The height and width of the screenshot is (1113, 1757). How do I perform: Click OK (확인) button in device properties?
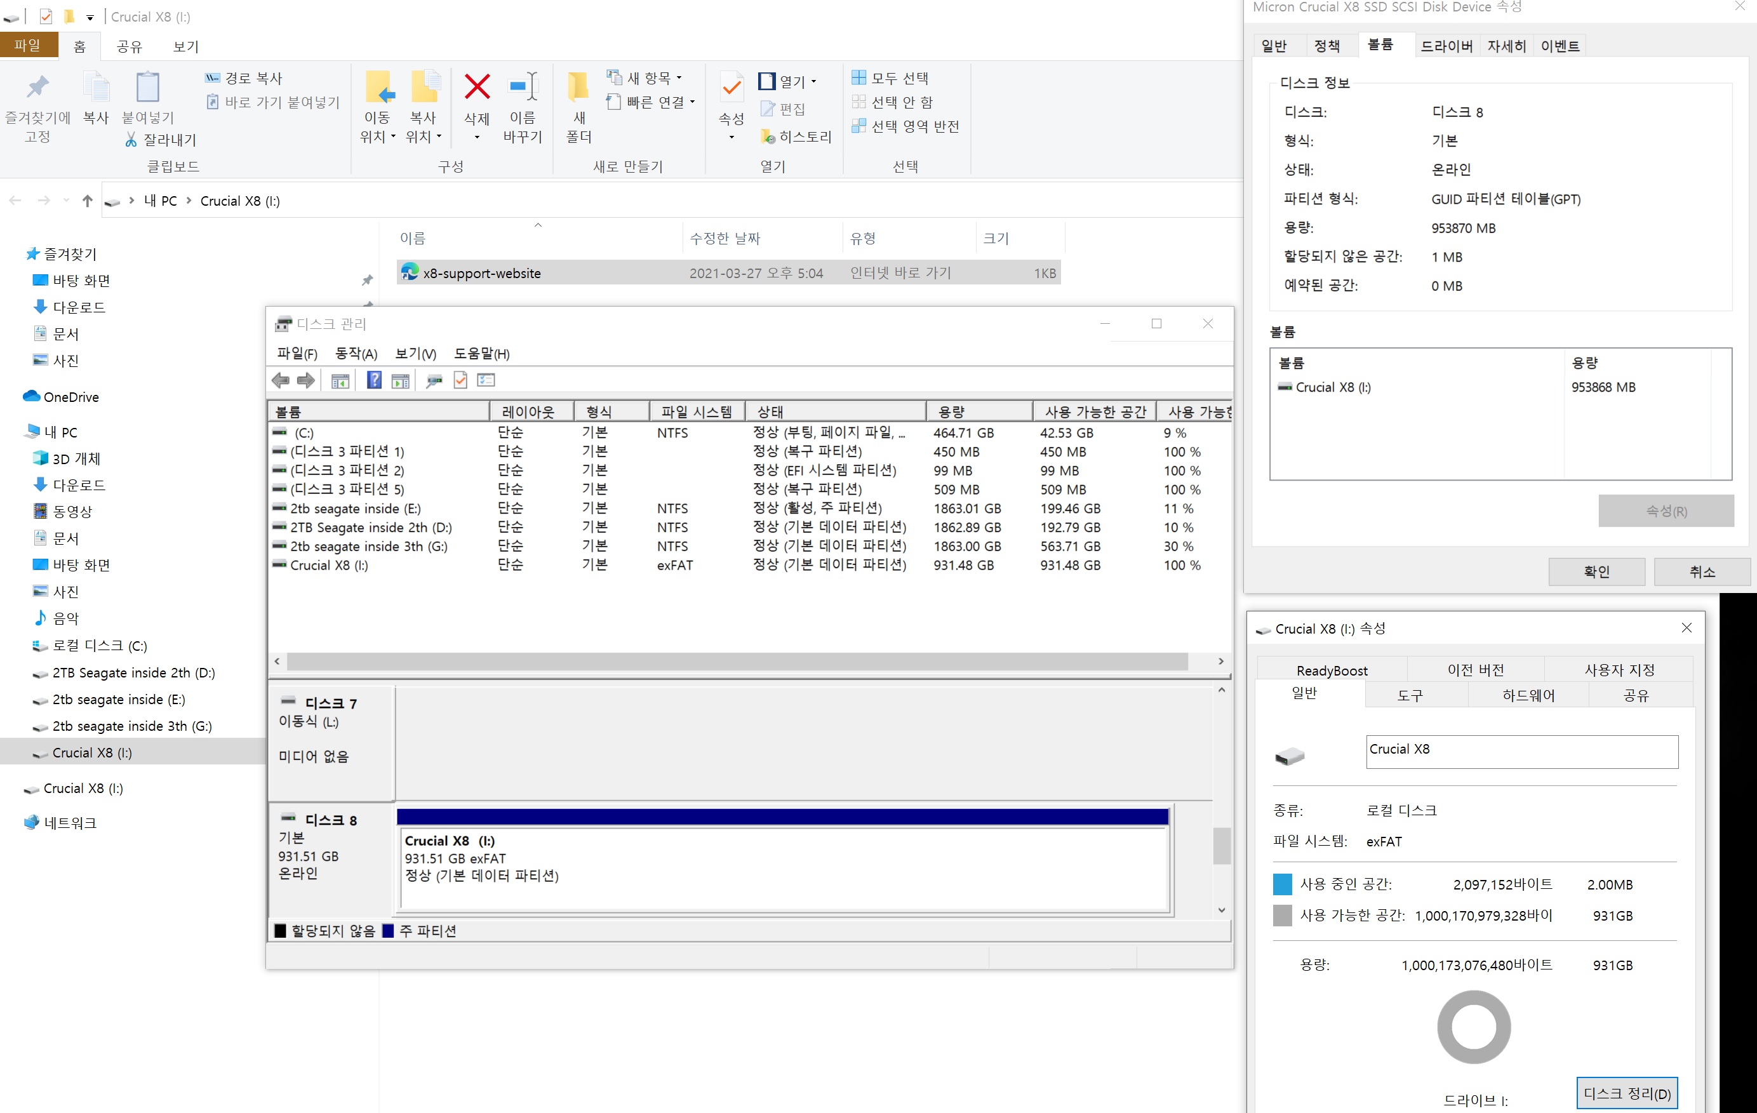(x=1596, y=572)
